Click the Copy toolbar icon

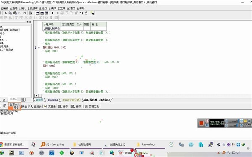tap(10, 13)
